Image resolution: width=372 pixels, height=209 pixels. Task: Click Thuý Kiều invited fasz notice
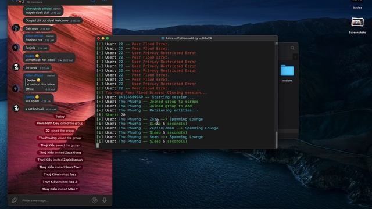click(x=60, y=174)
